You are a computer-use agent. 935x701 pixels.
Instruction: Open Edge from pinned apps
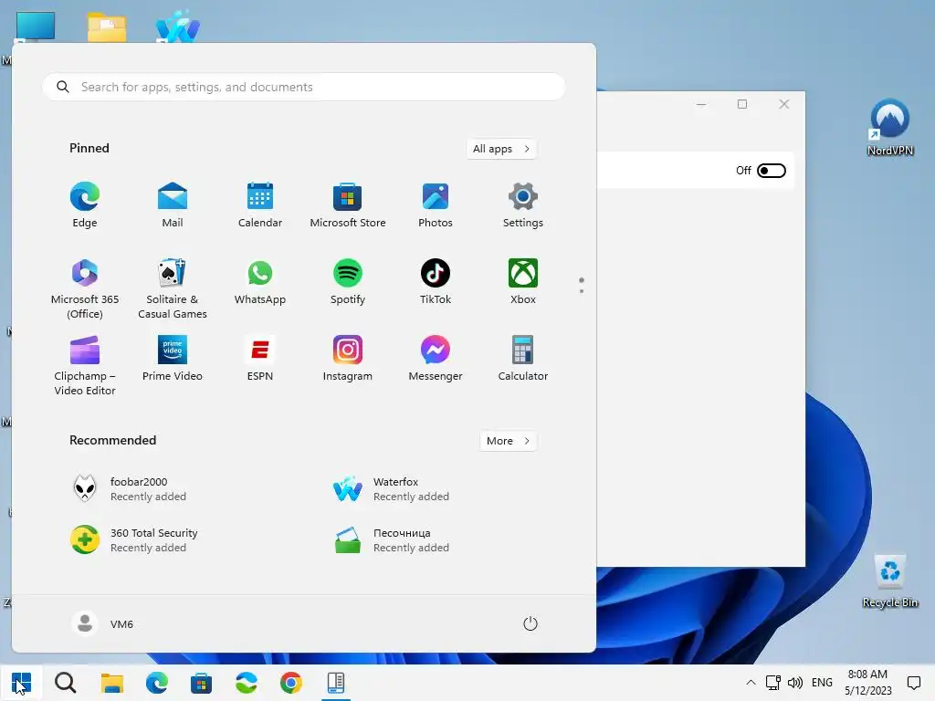pyautogui.click(x=85, y=205)
